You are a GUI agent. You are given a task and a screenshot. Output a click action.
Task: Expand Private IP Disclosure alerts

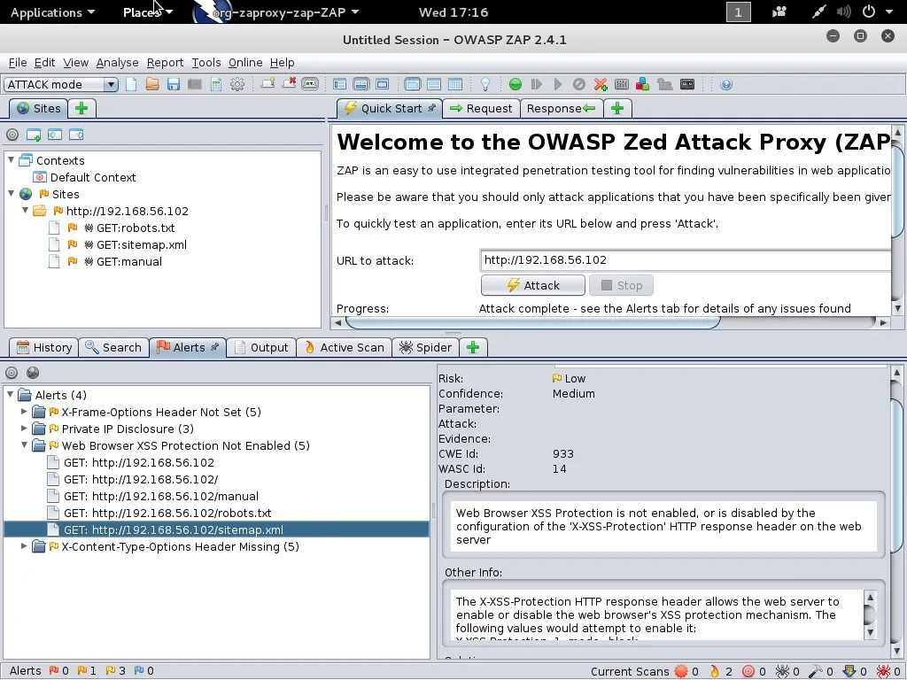24,429
